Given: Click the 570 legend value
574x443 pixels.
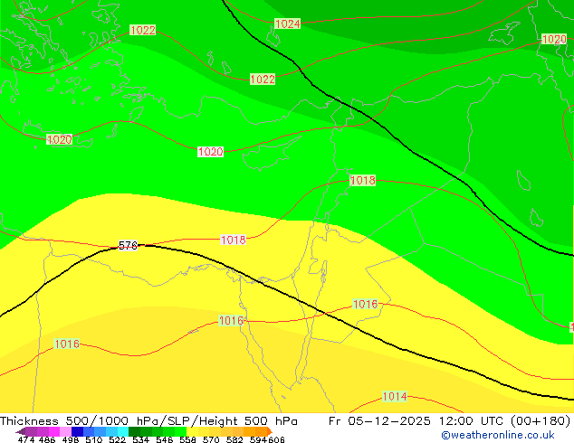Looking at the screenshot, I should coord(211,439).
